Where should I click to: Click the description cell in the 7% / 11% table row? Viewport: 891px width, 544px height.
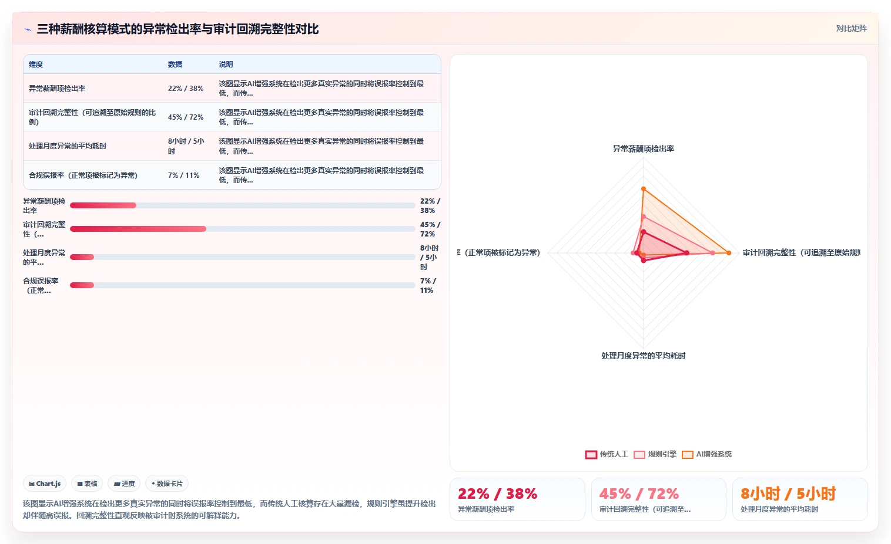pos(327,175)
